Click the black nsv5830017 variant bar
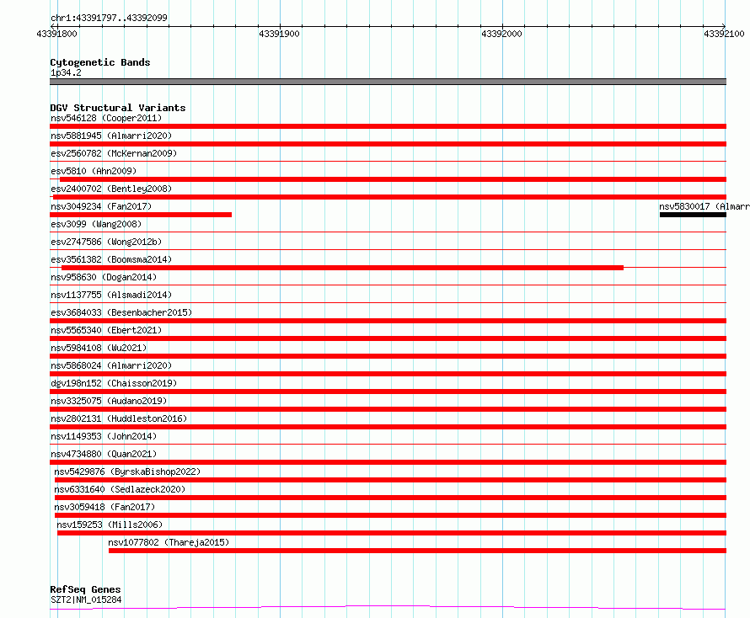This screenshot has height=618, width=750. pos(693,215)
